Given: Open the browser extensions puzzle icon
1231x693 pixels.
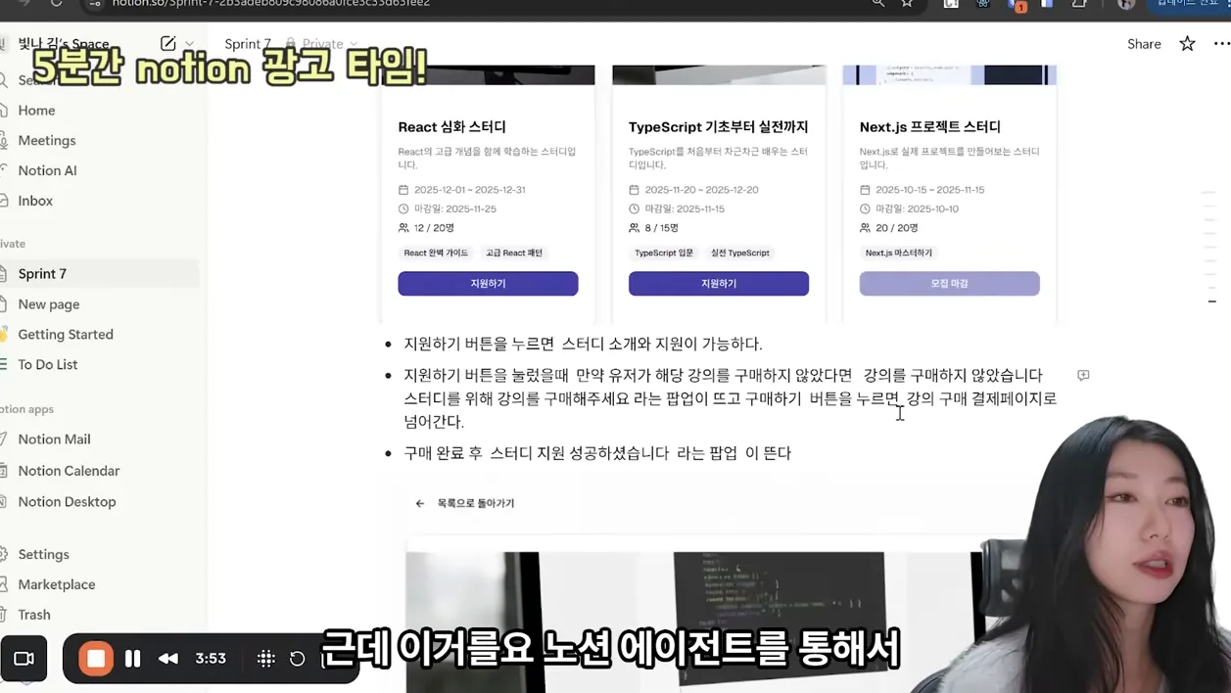Looking at the screenshot, I should tap(1079, 4).
